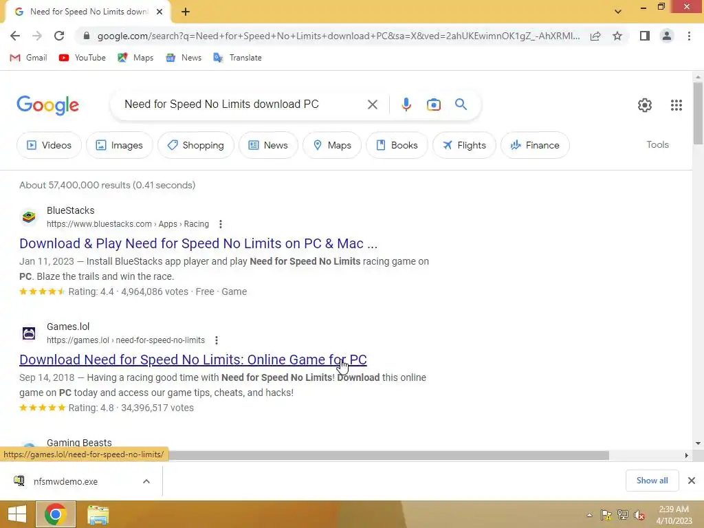Open the Translate bookmark
704x528 pixels.
click(237, 58)
